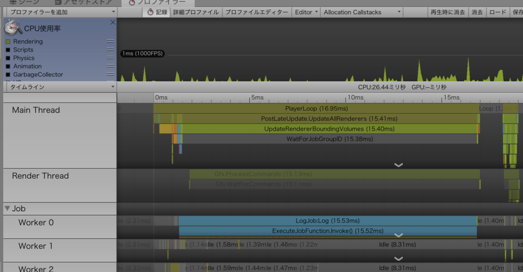Select Worker 1 Idle (8.31ms) block
523x272 pixels.
397,244
